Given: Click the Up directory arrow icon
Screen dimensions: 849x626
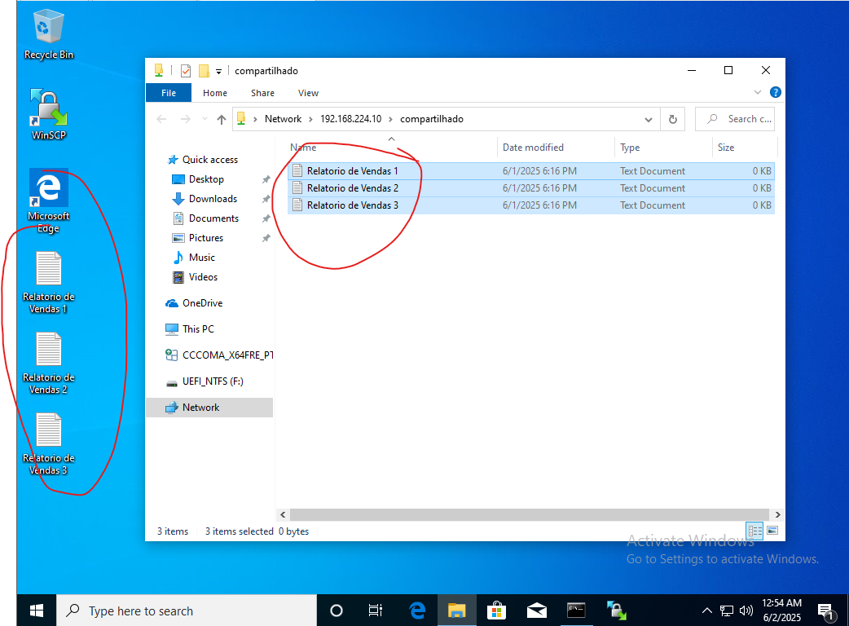Looking at the screenshot, I should click(x=222, y=119).
